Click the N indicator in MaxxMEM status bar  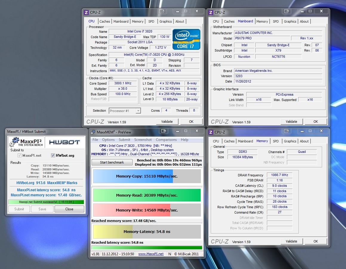(x=170, y=254)
